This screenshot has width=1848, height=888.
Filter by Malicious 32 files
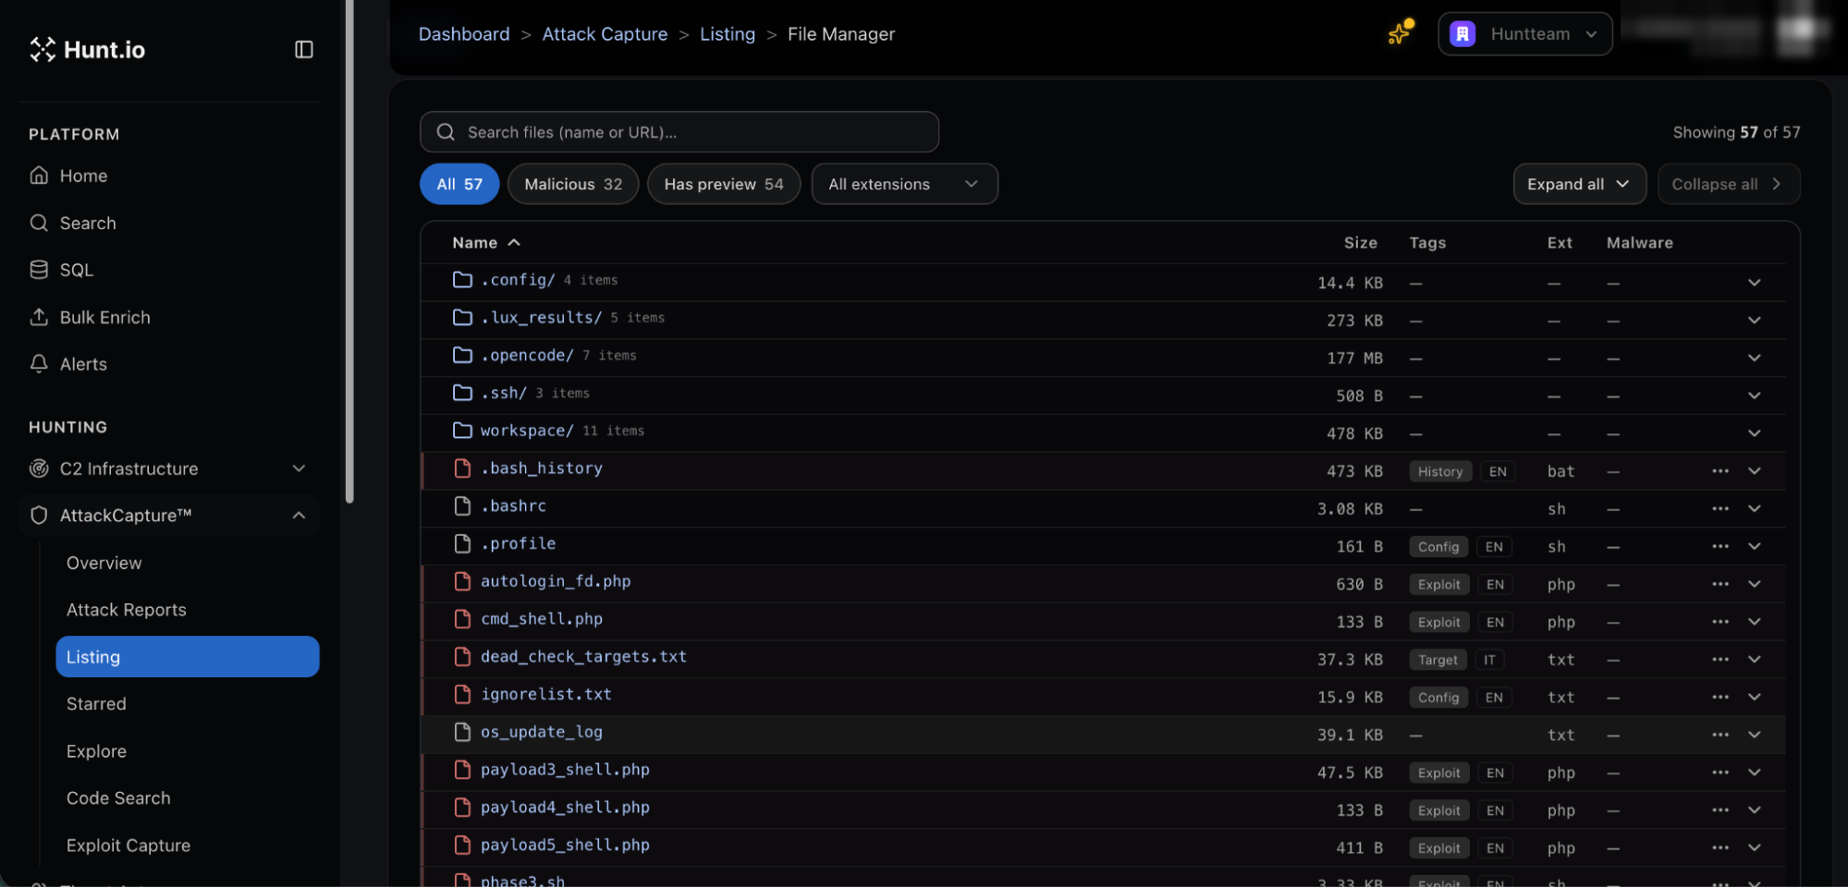(573, 184)
